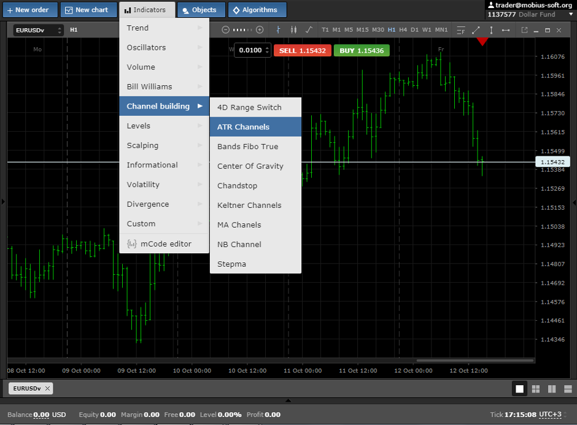577x425 pixels.
Task: Expand the Divergence submenu
Action: click(x=164, y=204)
